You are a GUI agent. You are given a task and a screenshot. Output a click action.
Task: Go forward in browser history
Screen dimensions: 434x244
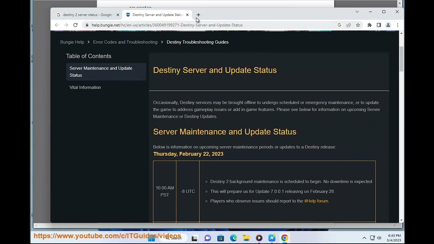tap(66, 25)
